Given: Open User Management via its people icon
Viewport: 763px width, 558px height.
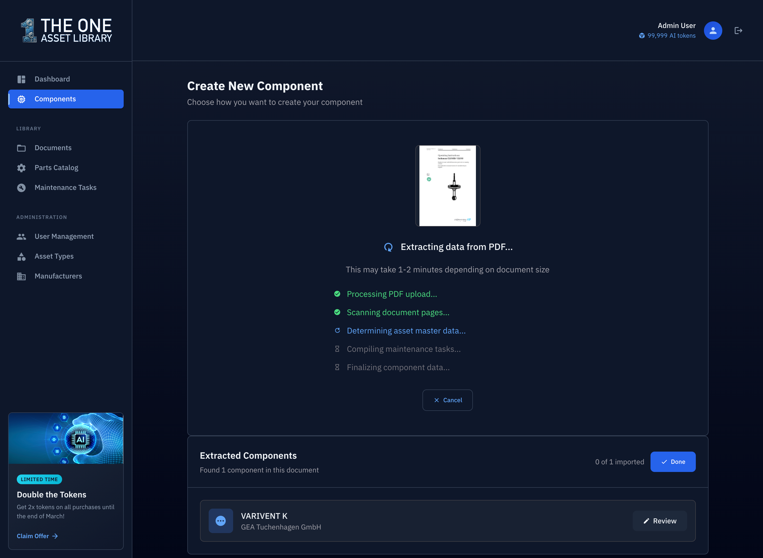Looking at the screenshot, I should (x=21, y=236).
